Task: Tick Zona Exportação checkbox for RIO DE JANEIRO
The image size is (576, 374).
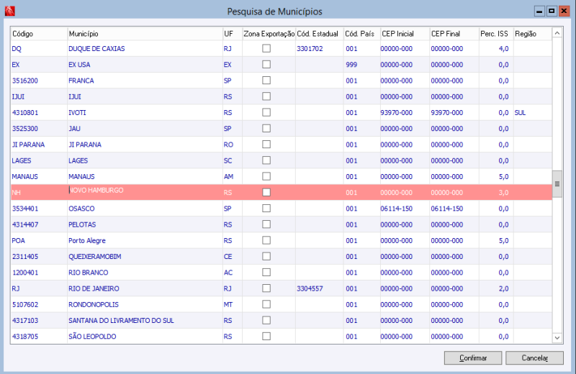Action: (266, 288)
